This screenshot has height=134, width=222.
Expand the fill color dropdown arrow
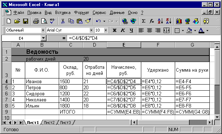point(195,30)
